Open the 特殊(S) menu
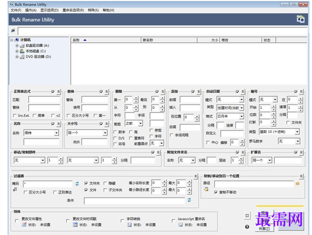The height and width of the screenshot is (235, 312). [93, 10]
